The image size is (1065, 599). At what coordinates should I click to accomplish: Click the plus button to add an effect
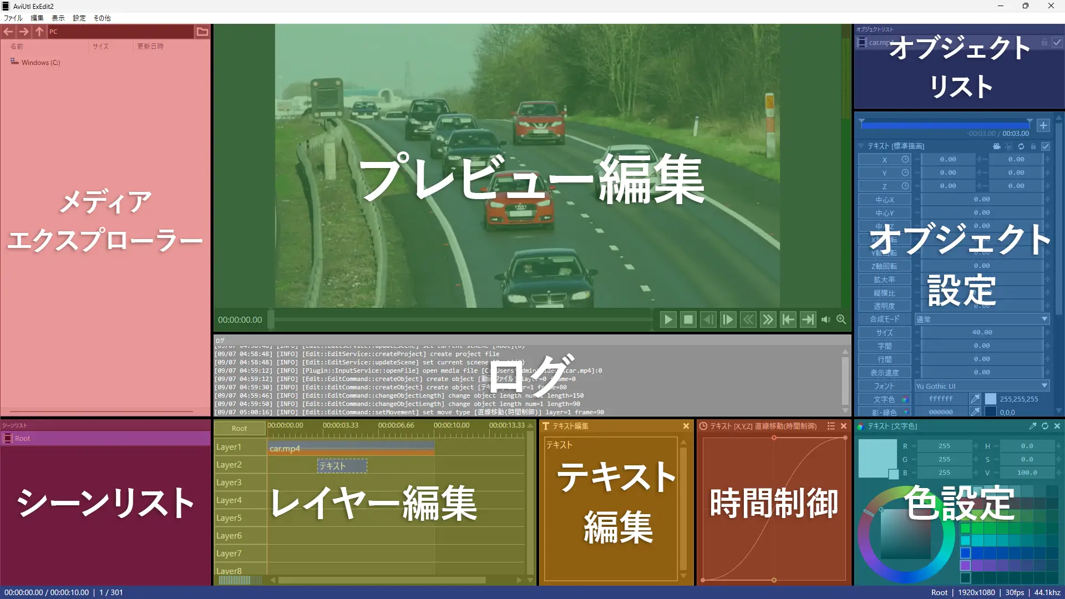1043,125
